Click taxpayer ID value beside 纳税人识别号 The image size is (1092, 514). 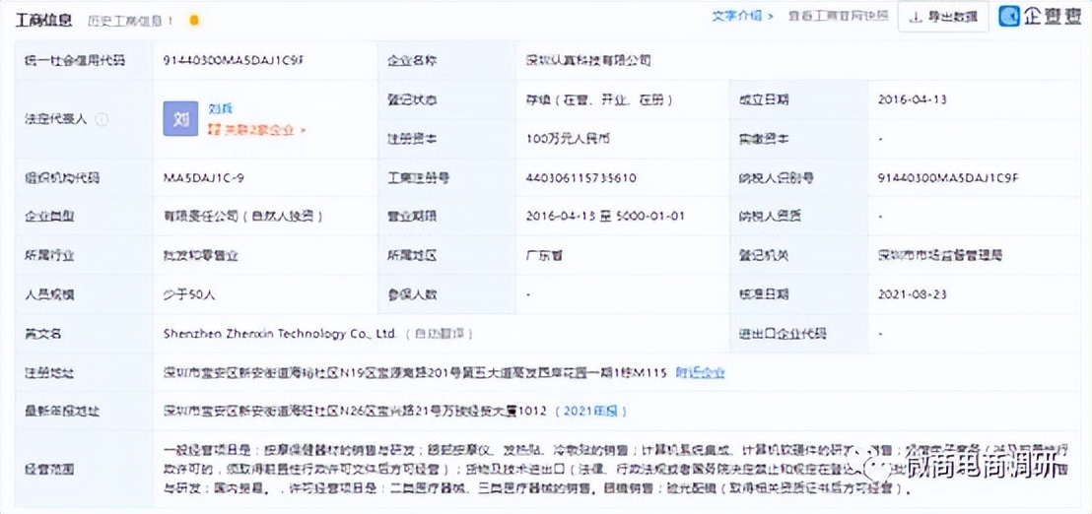pyautogui.click(x=948, y=178)
